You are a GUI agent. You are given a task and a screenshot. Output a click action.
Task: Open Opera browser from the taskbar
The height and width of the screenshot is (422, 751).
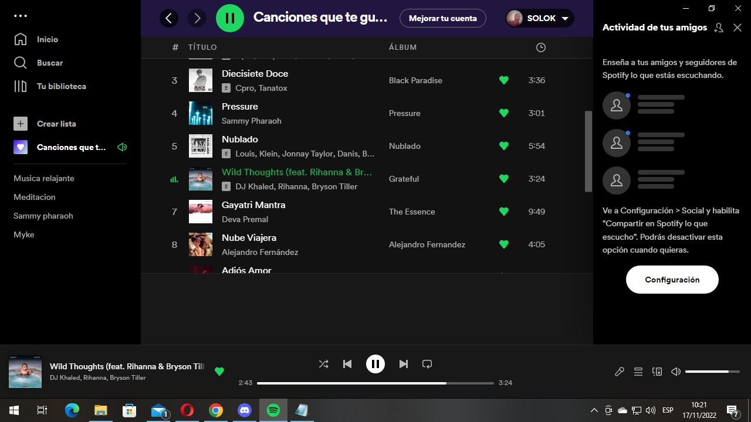tap(187, 410)
